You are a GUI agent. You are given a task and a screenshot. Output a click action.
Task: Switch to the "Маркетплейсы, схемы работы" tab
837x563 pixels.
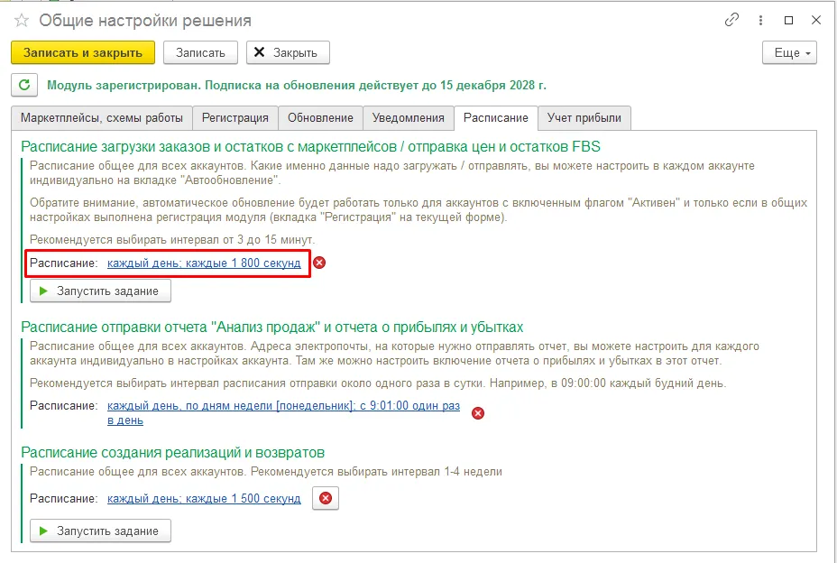click(x=102, y=118)
